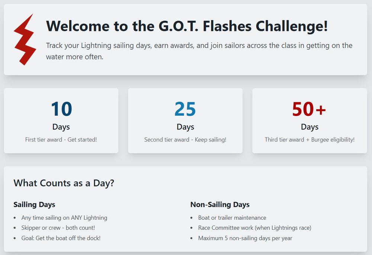372x255 pixels.
Task: Select the large number 25
Action: pyautogui.click(x=185, y=109)
